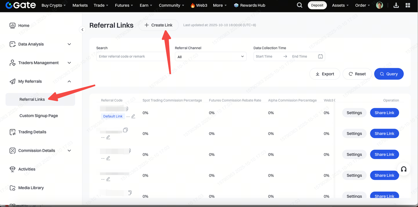Click the download icon in top bar
418x207 pixels.
(x=396, y=5)
